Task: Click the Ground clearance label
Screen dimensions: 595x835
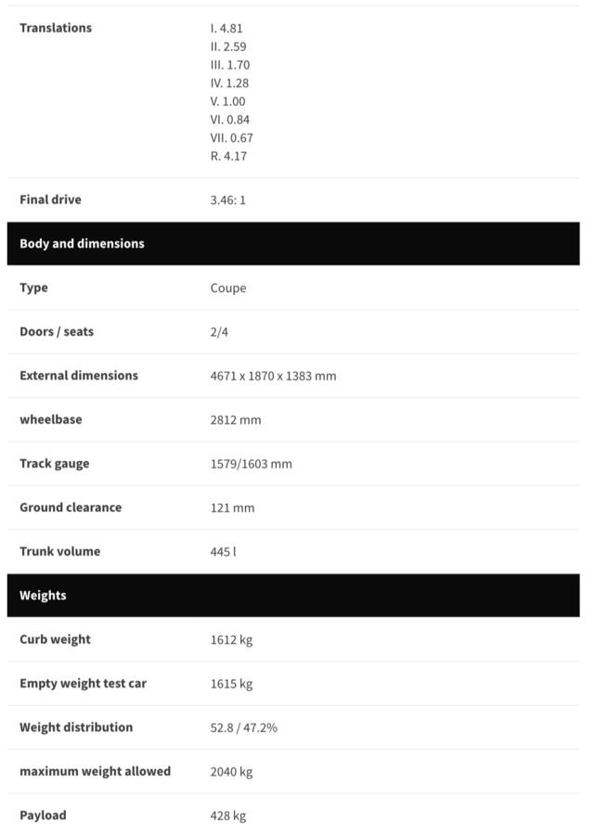Action: coord(71,507)
